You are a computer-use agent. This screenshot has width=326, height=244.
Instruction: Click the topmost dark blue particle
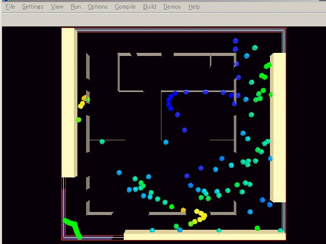click(x=235, y=41)
